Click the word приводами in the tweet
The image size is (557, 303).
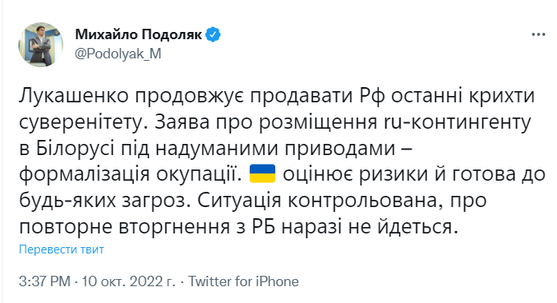click(x=339, y=149)
